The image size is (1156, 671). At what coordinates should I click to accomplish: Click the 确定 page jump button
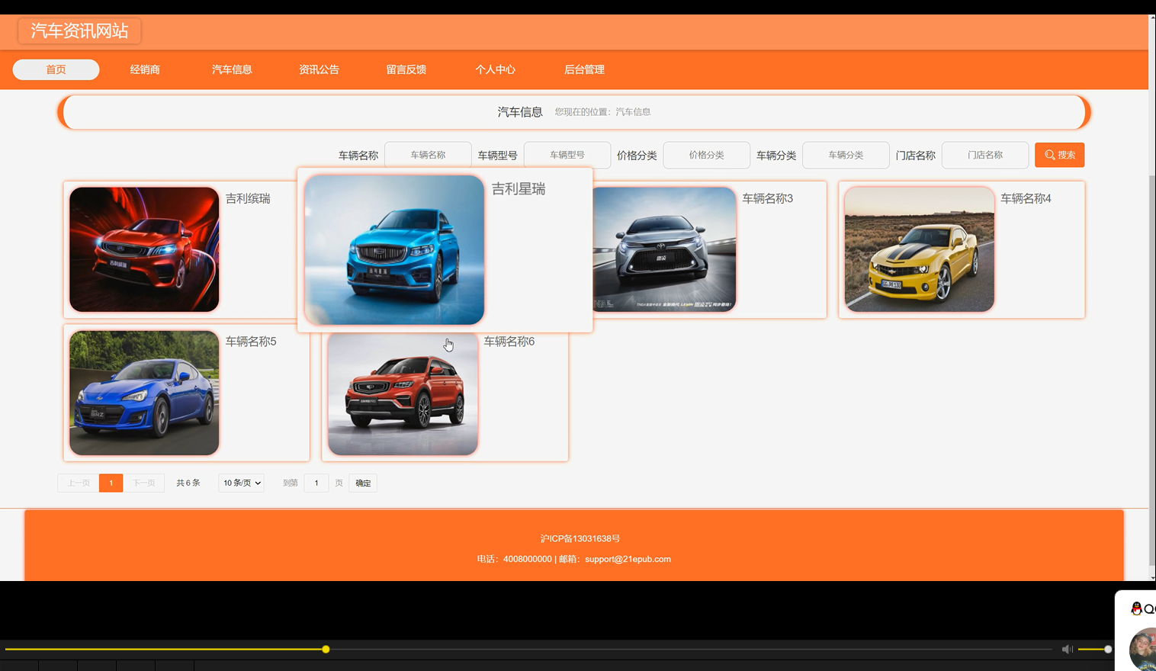point(363,483)
